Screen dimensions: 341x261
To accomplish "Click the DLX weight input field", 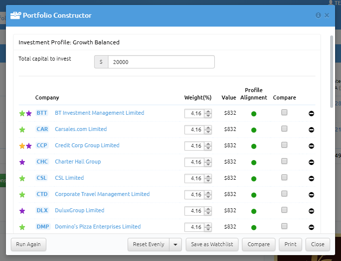I will coord(195,211).
